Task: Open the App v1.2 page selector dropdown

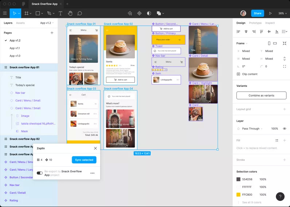Action: 47,23
